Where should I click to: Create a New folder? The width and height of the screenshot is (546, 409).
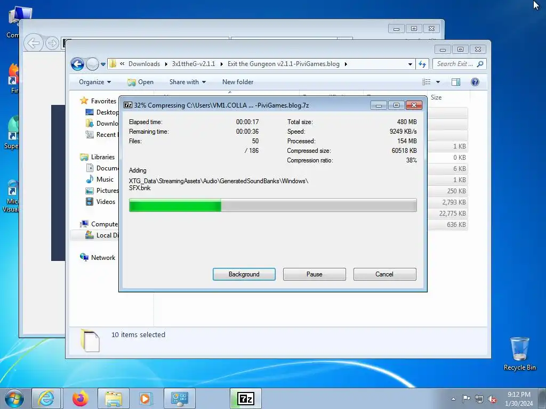[x=238, y=82]
